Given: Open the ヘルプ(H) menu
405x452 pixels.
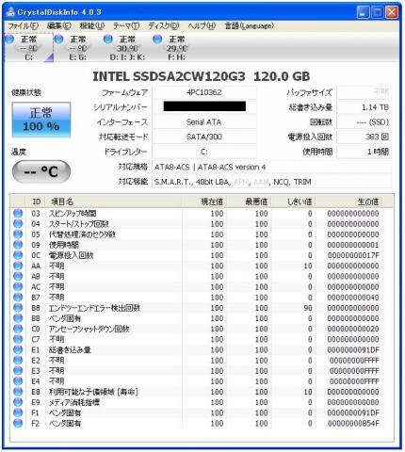Looking at the screenshot, I should tap(202, 26).
